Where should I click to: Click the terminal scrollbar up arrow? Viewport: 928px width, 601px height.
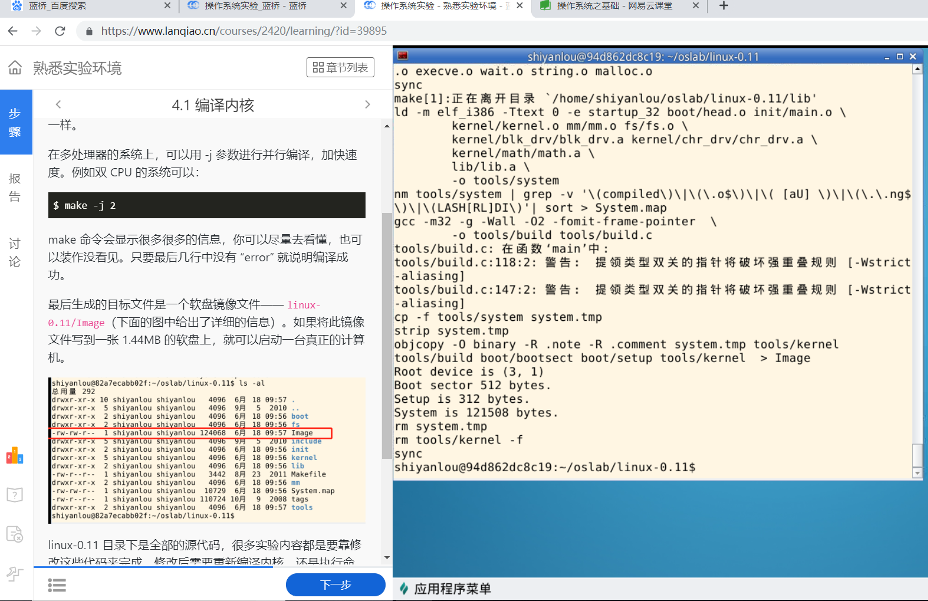click(917, 70)
